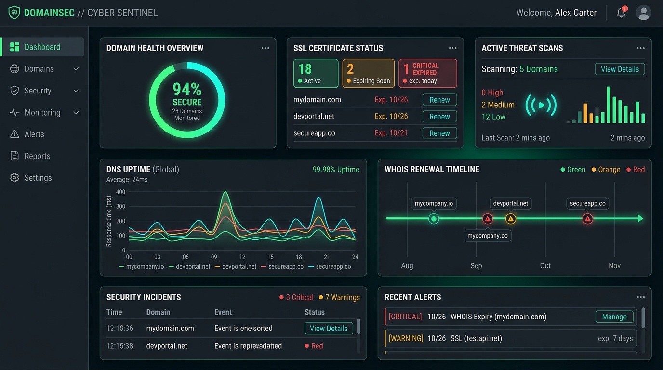663x370 pixels.
Task: Toggle the orange devportal.net chart legend
Action: [x=235, y=266]
